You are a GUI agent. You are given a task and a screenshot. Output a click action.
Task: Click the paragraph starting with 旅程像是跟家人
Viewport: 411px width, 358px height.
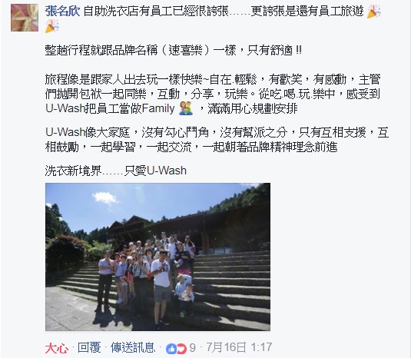pyautogui.click(x=213, y=94)
